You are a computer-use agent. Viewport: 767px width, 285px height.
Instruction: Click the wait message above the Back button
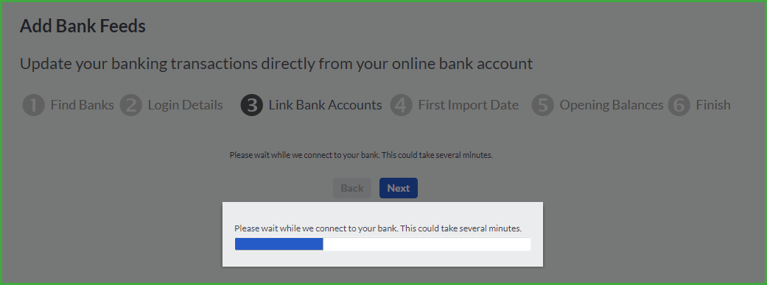pyautogui.click(x=362, y=155)
